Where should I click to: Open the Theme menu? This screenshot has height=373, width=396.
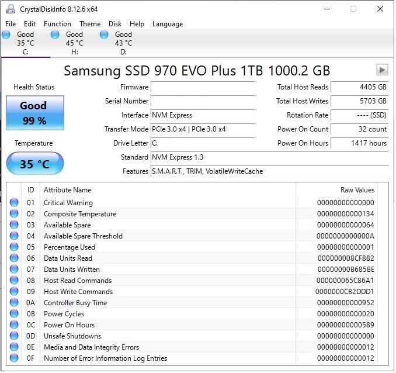90,24
